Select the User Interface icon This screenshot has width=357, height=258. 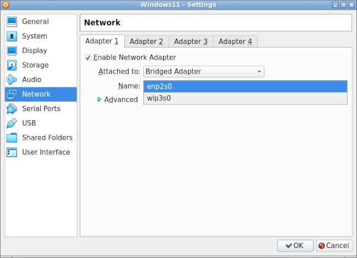pyautogui.click(x=12, y=152)
